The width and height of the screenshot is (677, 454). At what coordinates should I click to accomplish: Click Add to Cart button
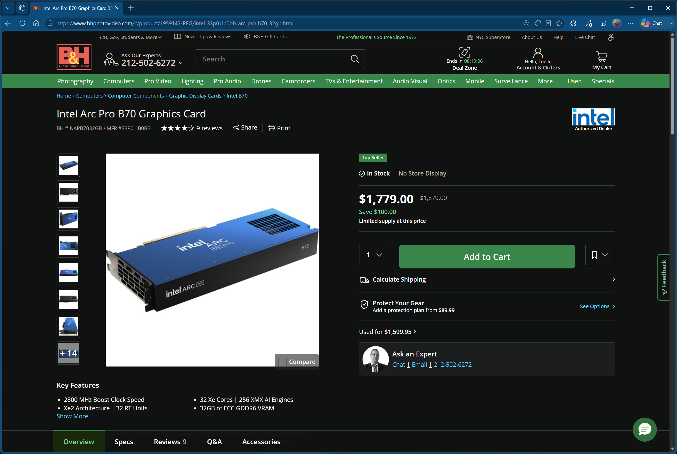pyautogui.click(x=487, y=257)
